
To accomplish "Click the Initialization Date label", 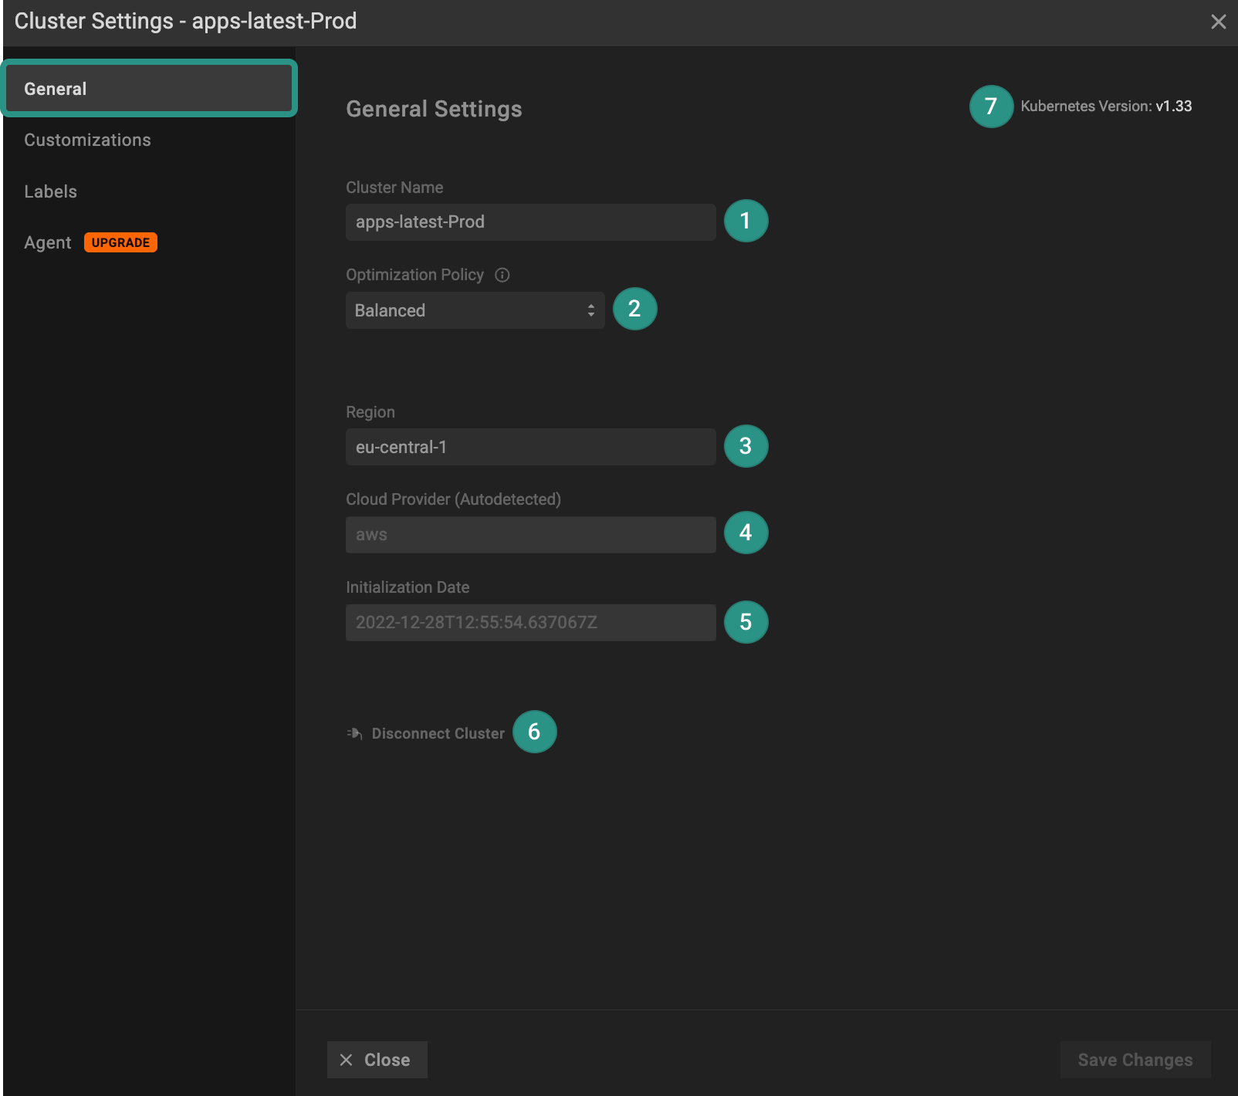I will tap(408, 587).
